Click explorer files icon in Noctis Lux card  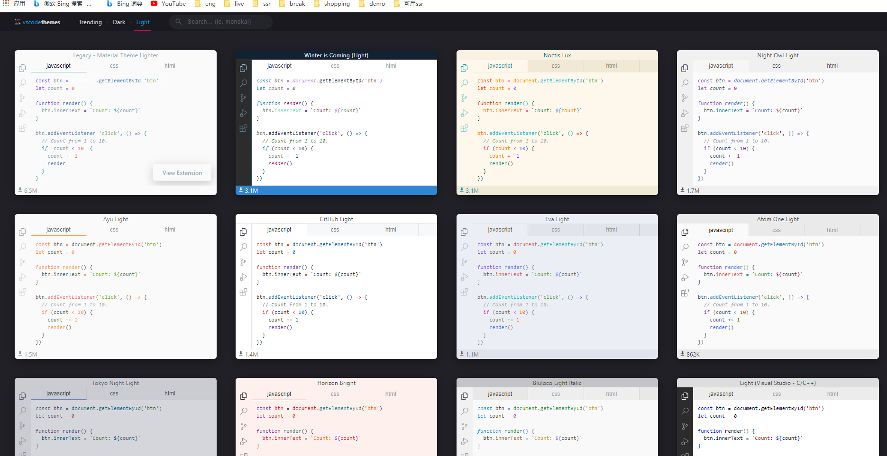point(464,68)
